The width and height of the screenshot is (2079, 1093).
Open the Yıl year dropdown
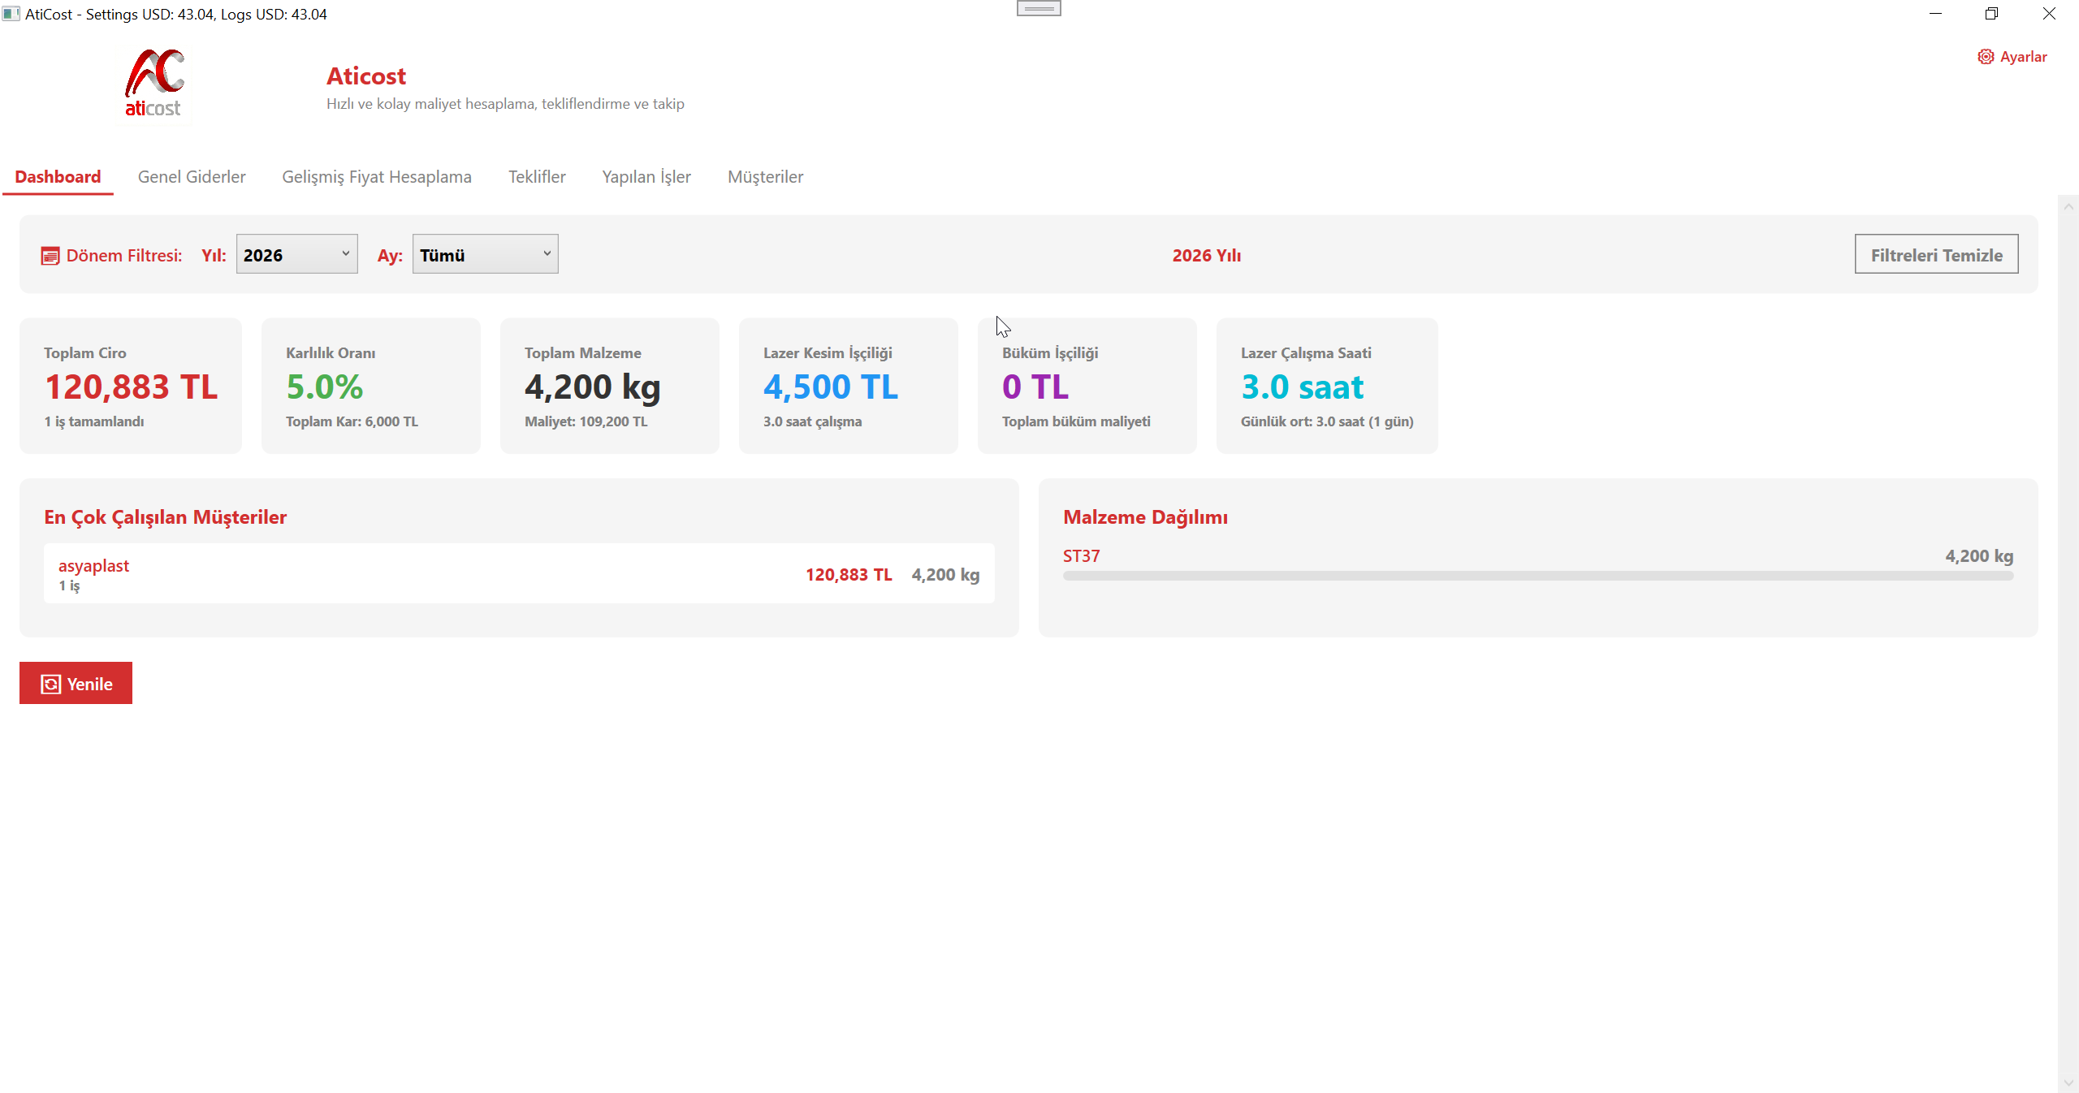[x=296, y=254]
